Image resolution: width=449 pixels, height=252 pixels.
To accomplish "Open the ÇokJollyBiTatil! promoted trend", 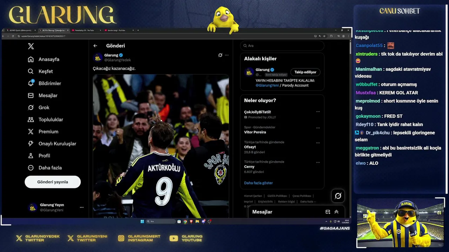I will [257, 112].
